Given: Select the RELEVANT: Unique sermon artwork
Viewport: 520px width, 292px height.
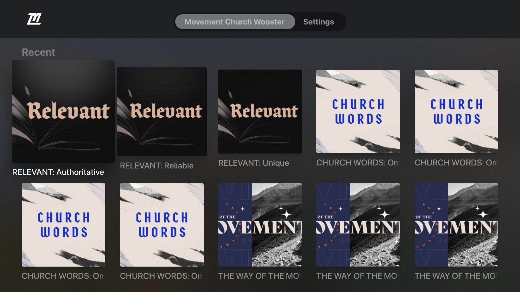Looking at the screenshot, I should pos(260,111).
